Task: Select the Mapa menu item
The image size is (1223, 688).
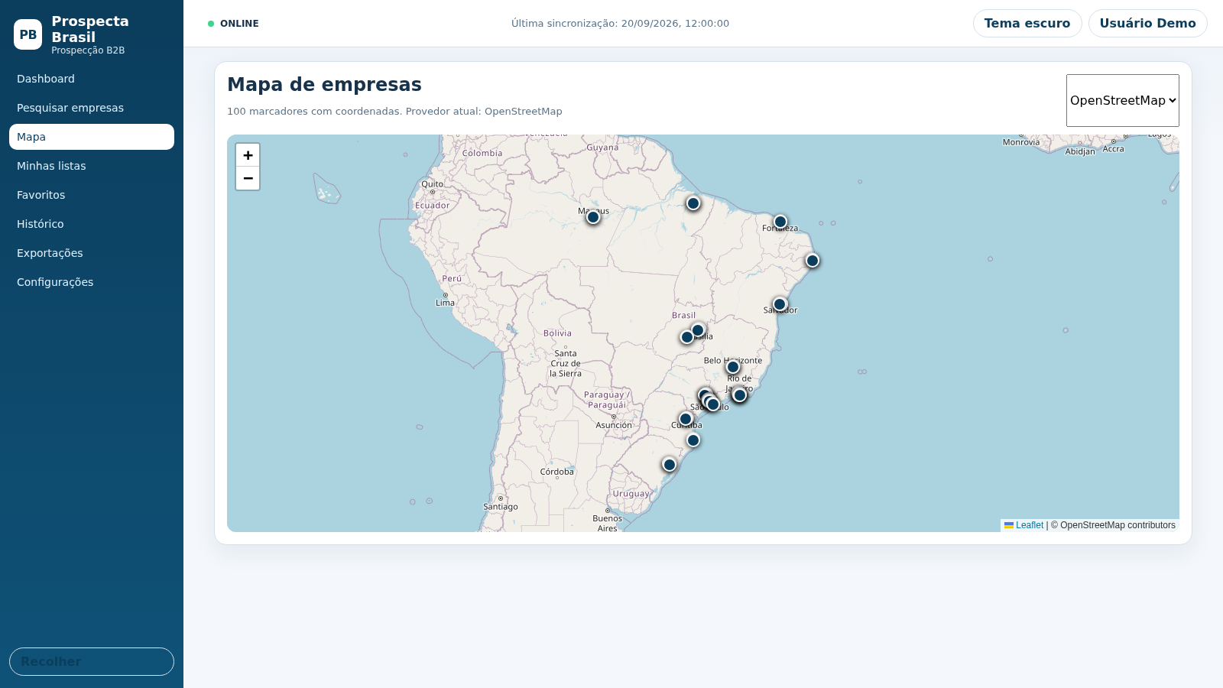Action: point(92,137)
